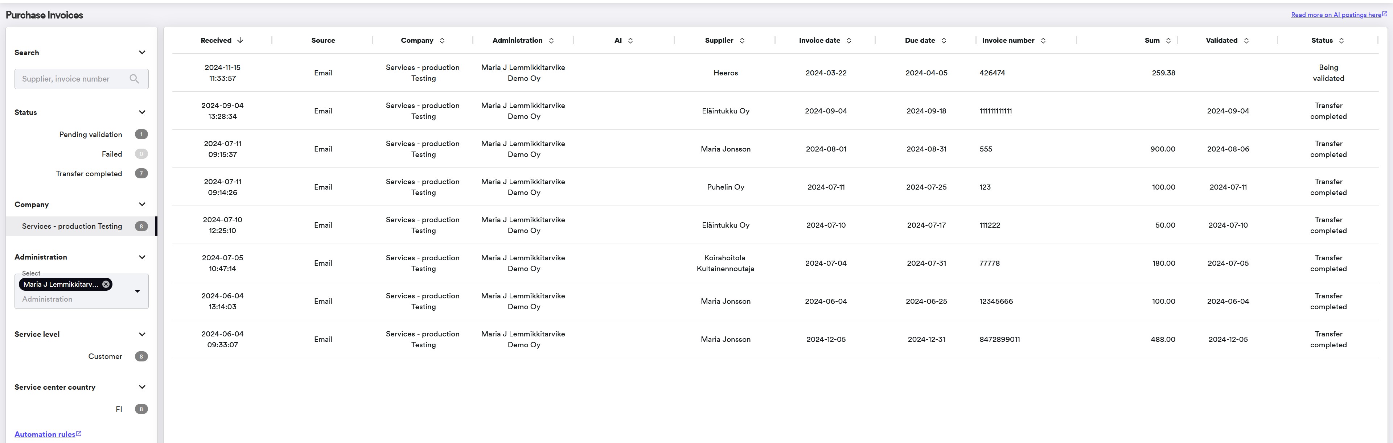This screenshot has width=1393, height=443.
Task: Sort the AI column
Action: click(x=630, y=41)
